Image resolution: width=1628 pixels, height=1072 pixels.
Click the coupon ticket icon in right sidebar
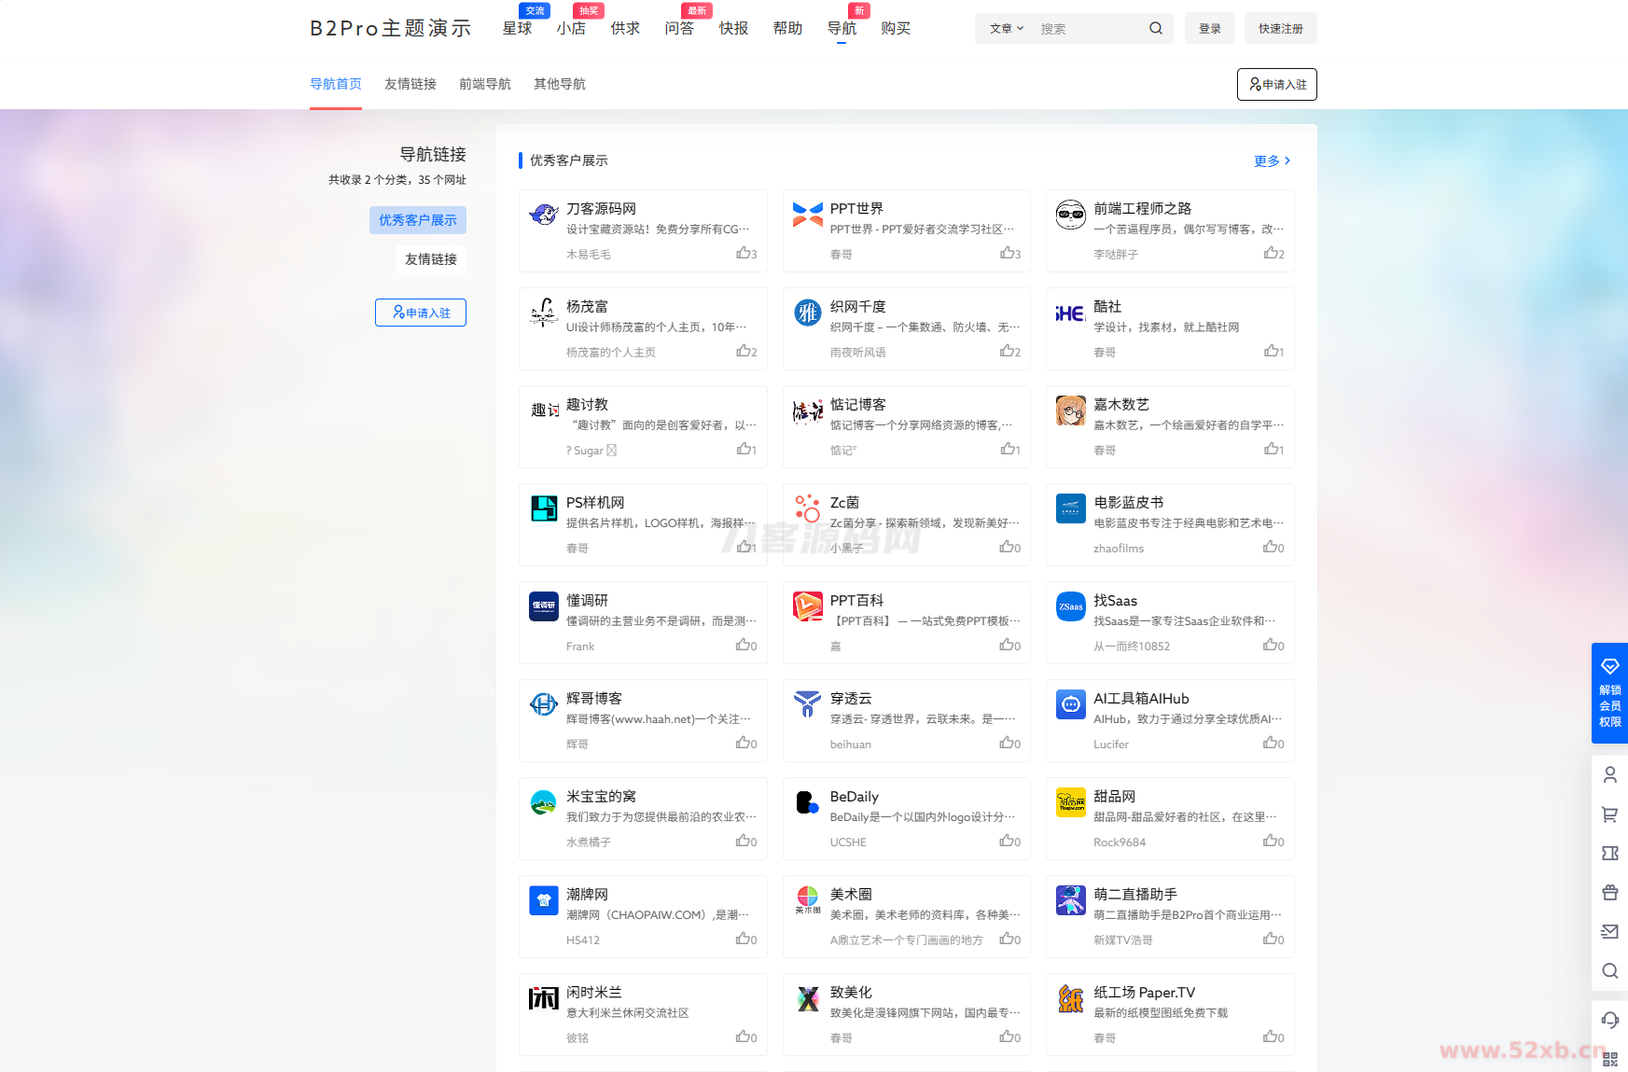click(1609, 853)
